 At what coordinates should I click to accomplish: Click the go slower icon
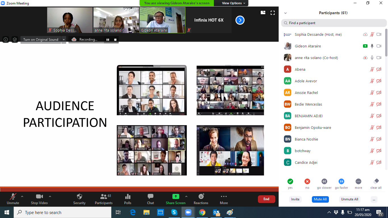point(324,181)
